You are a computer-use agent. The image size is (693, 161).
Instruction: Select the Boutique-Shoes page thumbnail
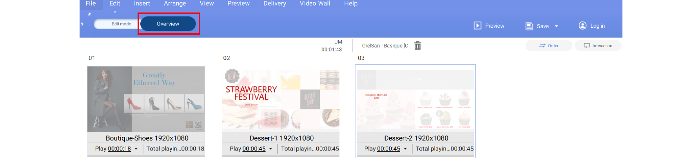146,99
